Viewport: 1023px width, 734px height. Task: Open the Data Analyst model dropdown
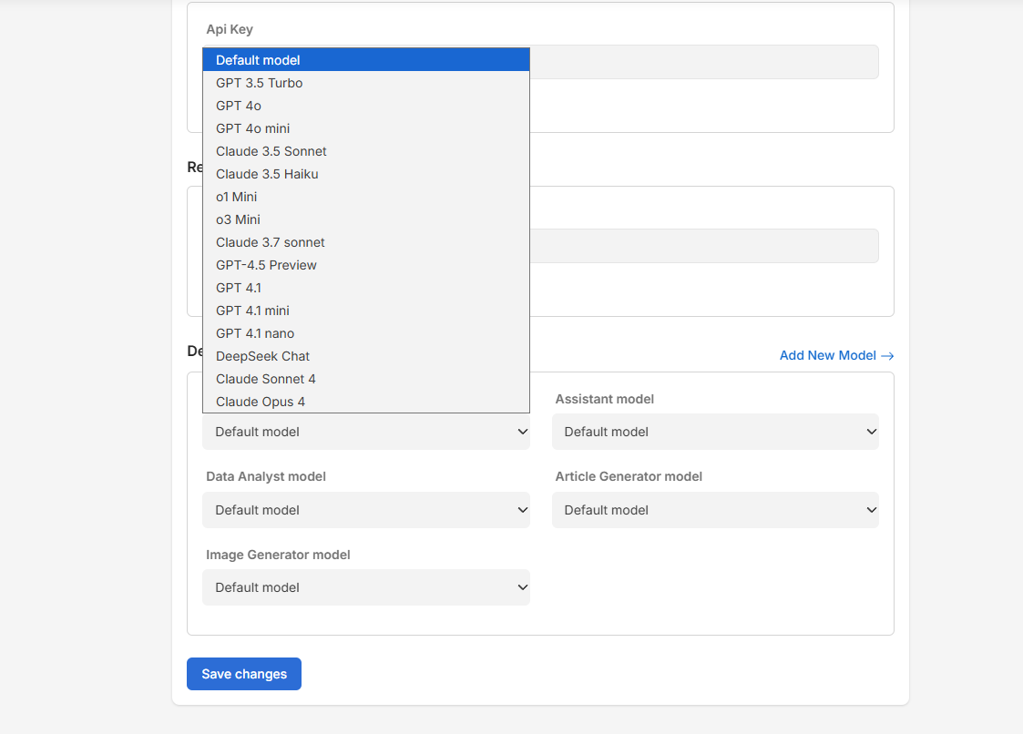pyautogui.click(x=366, y=510)
